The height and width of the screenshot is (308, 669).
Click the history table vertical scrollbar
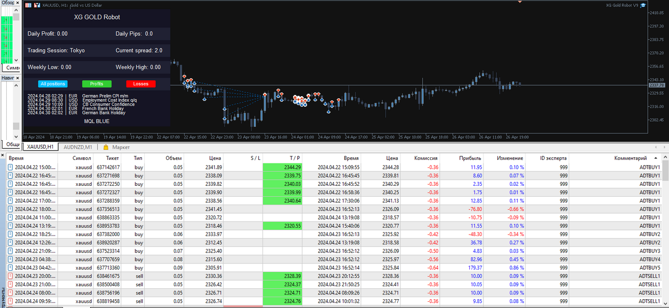665,171
